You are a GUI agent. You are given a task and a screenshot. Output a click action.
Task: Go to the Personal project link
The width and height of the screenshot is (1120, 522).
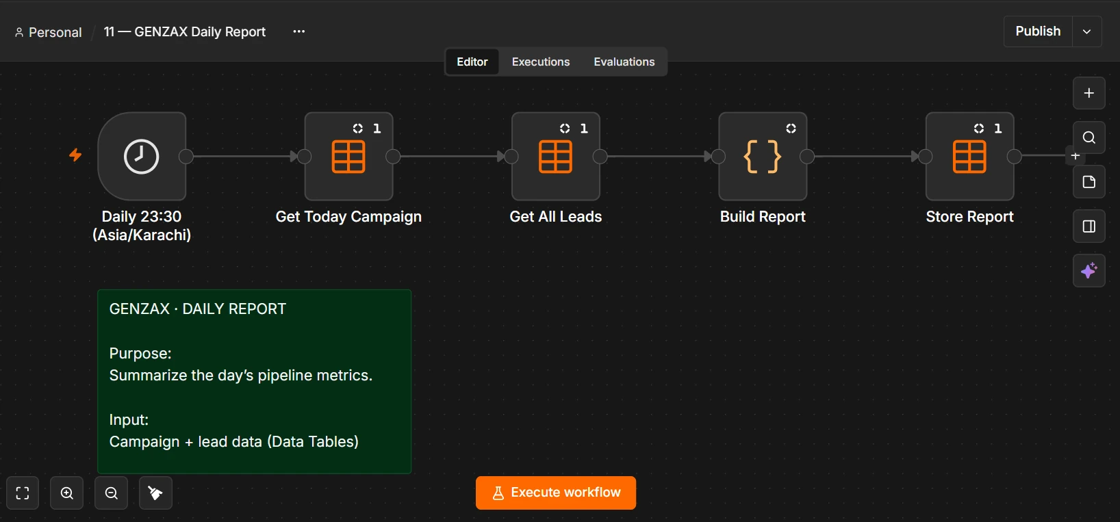click(x=49, y=32)
